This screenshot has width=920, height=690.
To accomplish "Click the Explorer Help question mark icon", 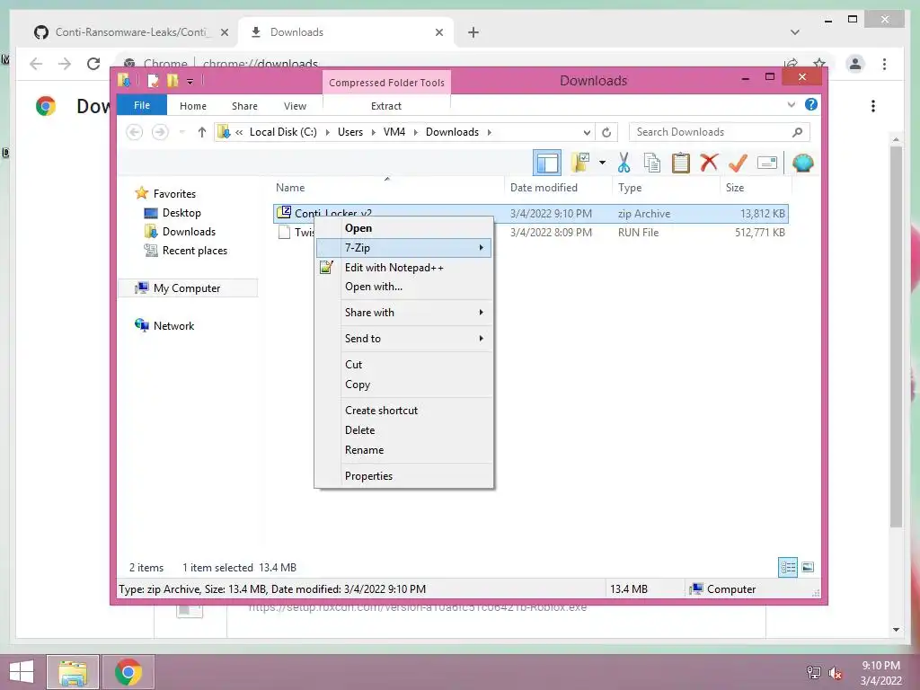I will (x=811, y=104).
